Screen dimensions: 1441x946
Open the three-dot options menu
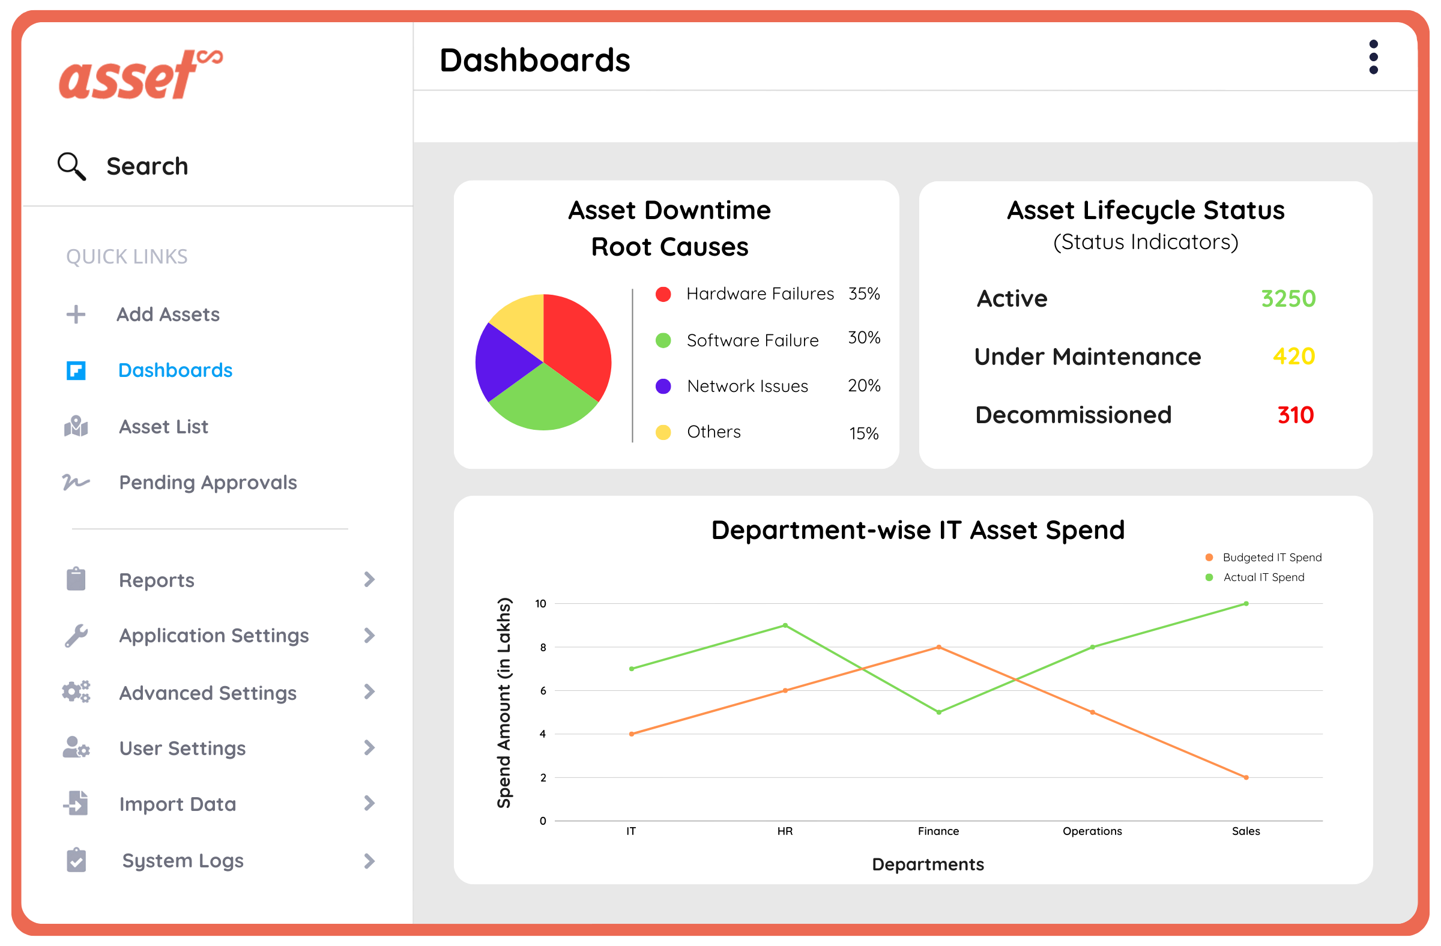pyautogui.click(x=1374, y=56)
